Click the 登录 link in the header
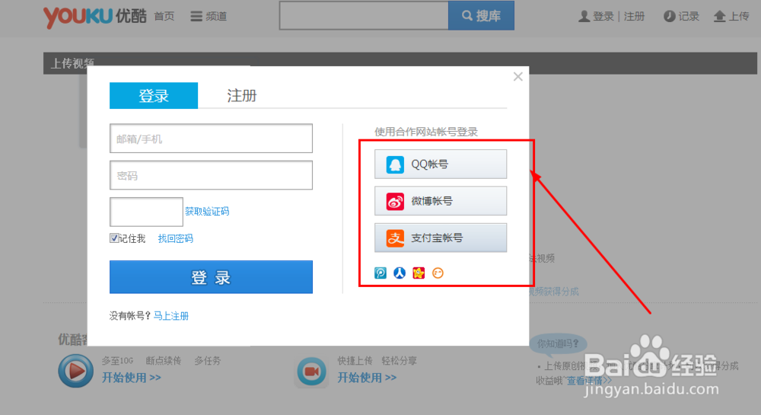This screenshot has height=415, width=761. click(x=603, y=17)
